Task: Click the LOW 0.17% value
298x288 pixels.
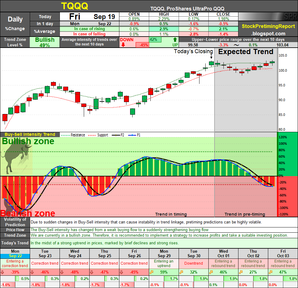Action: [194, 19]
